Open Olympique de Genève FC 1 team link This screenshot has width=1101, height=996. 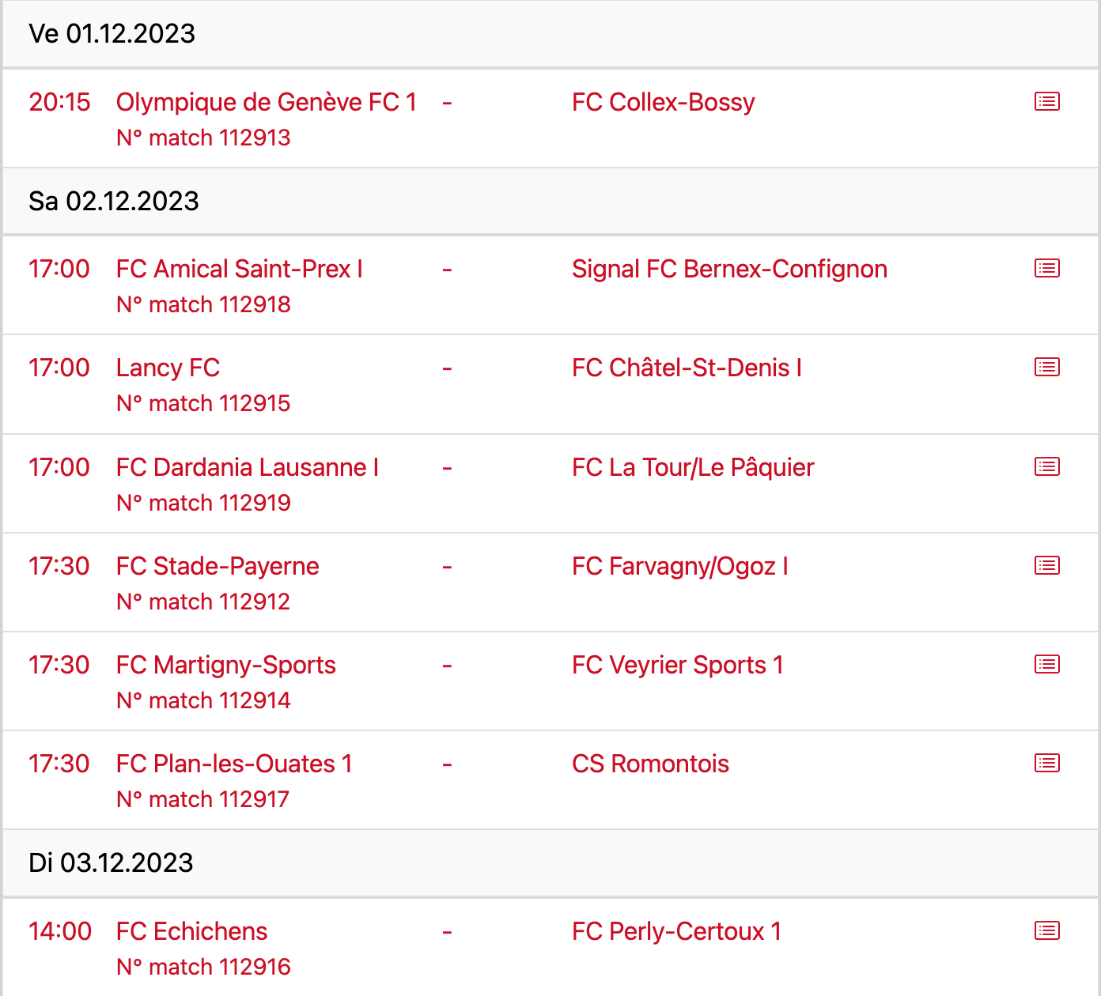point(266,102)
